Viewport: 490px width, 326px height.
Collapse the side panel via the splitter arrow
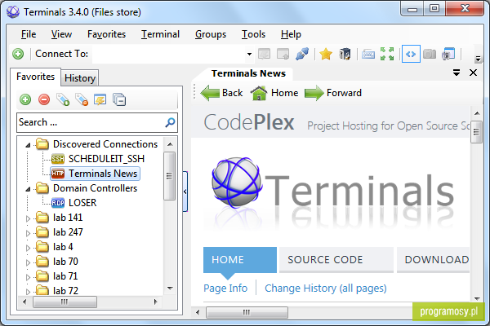185,192
